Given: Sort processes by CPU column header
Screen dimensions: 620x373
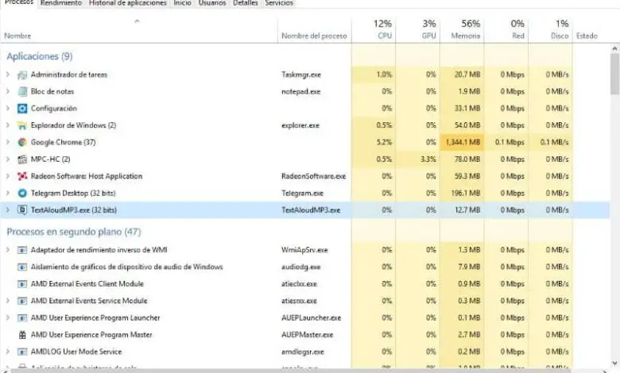Looking at the screenshot, I should tap(374, 30).
